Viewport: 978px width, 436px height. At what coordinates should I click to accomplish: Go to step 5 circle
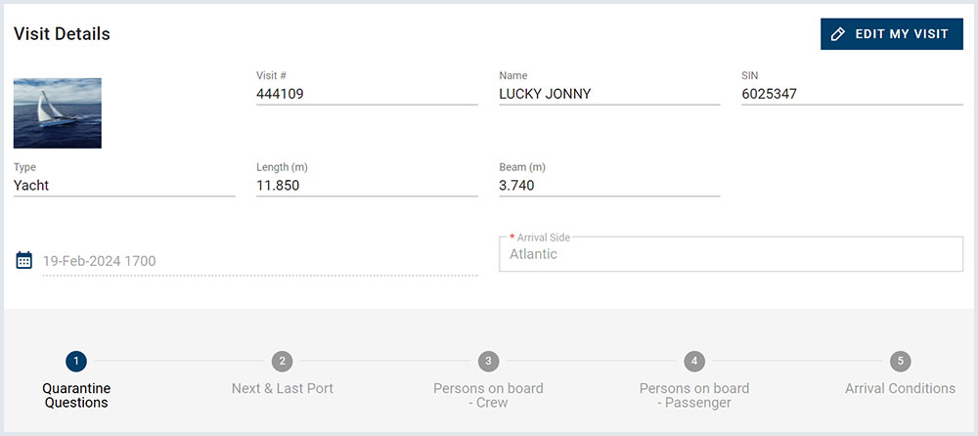[900, 361]
